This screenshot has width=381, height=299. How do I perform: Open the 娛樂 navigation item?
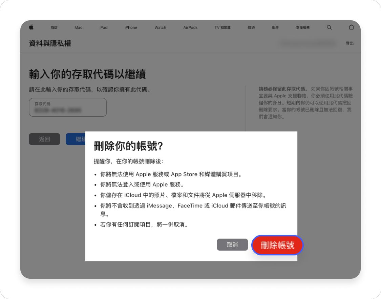tap(251, 27)
